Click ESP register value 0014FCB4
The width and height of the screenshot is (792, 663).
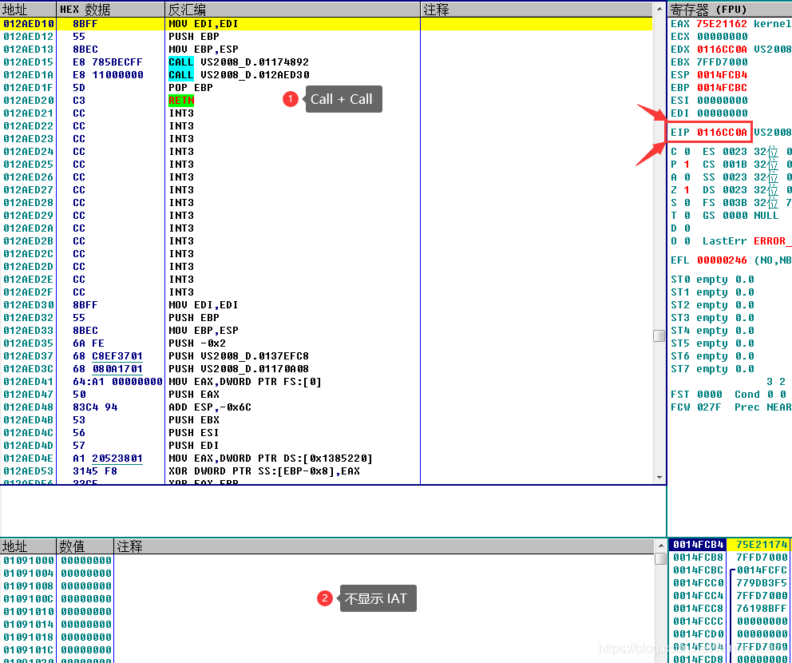click(x=722, y=75)
